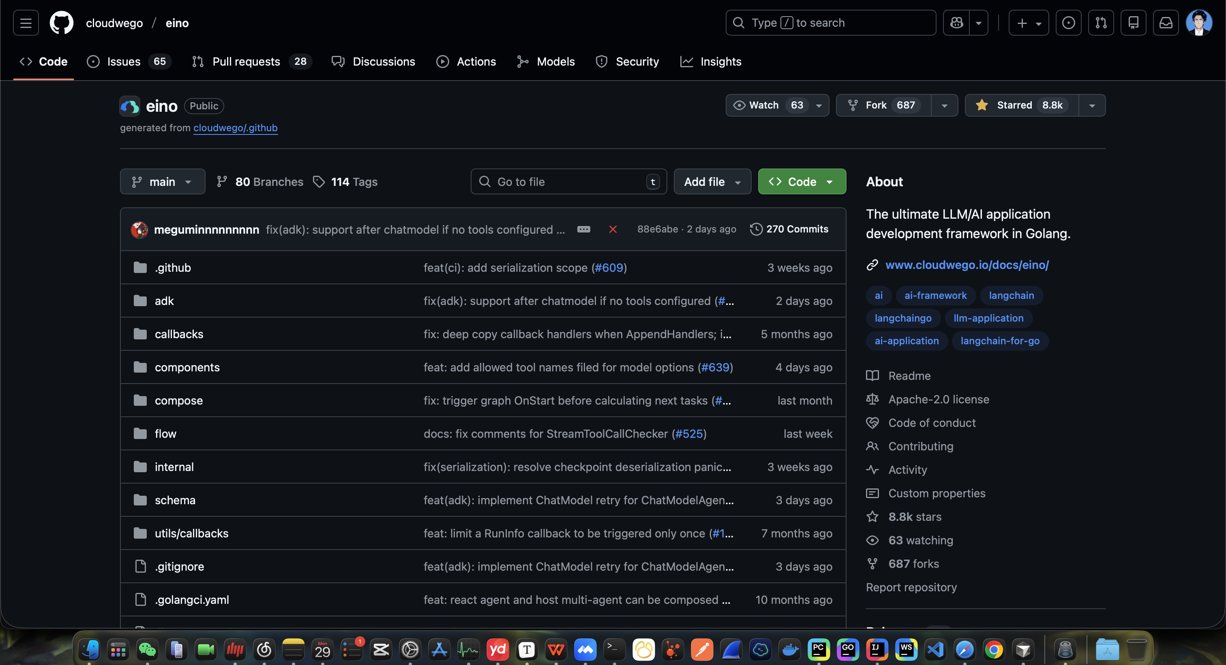The height and width of the screenshot is (665, 1226).
Task: Open the star lists dropdown arrow
Action: (x=1092, y=105)
